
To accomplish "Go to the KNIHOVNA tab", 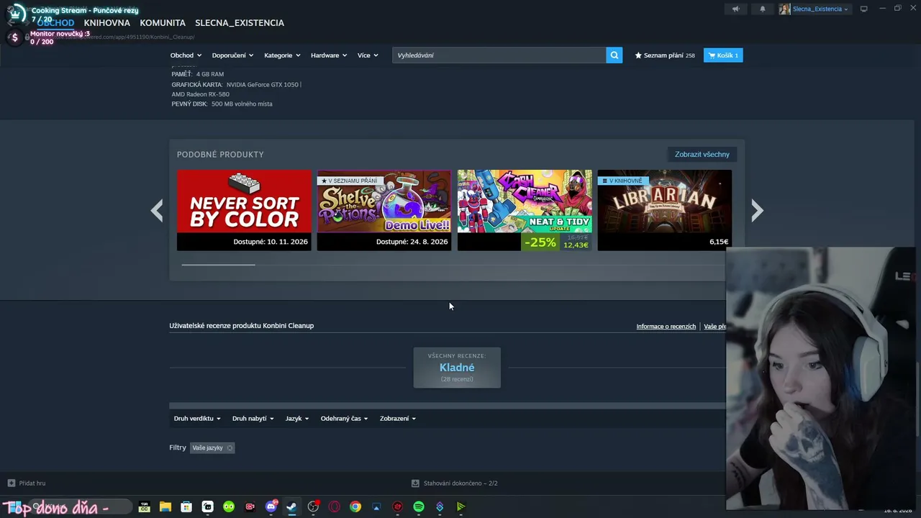I will pos(107,23).
